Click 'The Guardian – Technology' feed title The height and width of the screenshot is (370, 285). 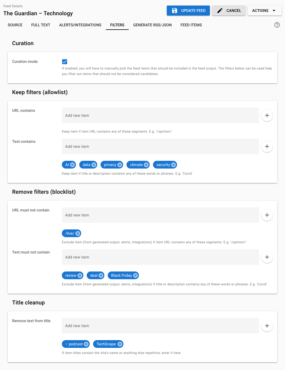[38, 13]
